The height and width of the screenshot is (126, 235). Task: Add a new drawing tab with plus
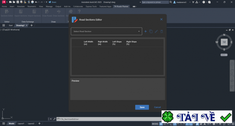pyautogui.click(x=31, y=25)
